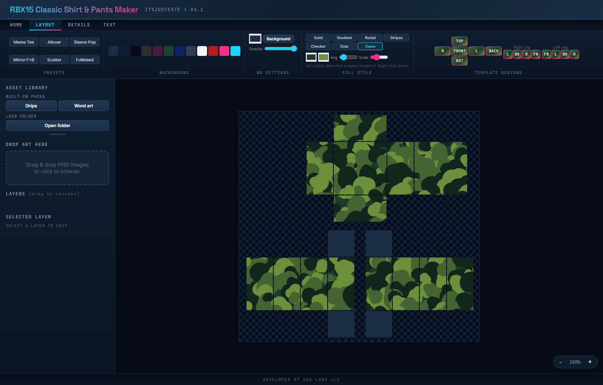603x385 pixels.
Task: Click the Open folder button
Action: [57, 125]
